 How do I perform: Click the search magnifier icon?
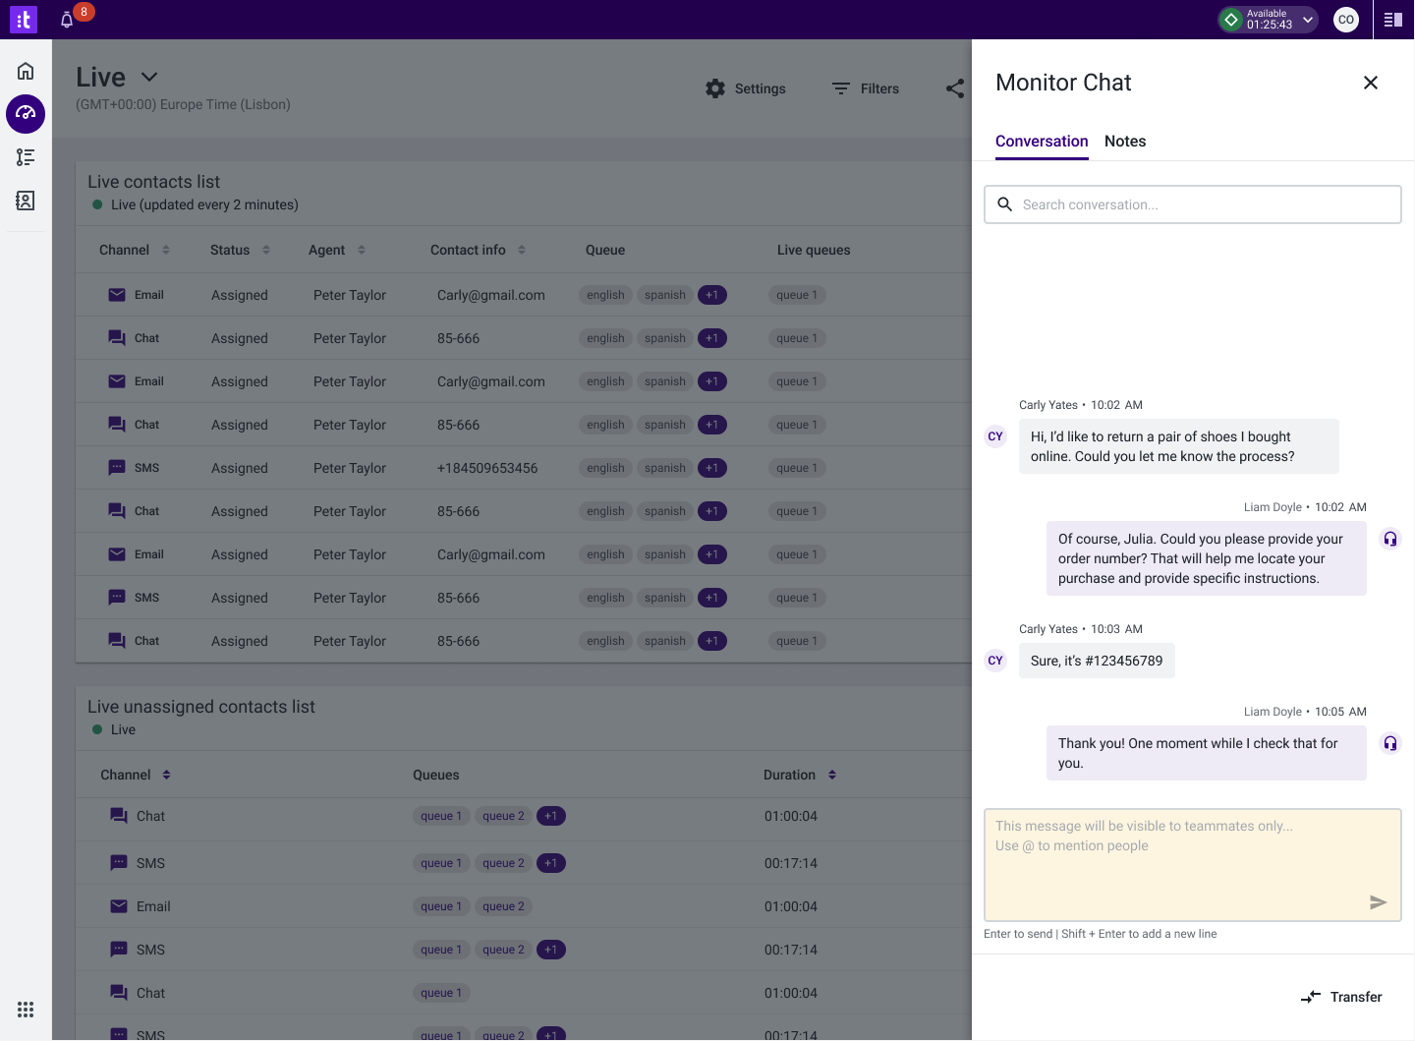(x=1005, y=204)
